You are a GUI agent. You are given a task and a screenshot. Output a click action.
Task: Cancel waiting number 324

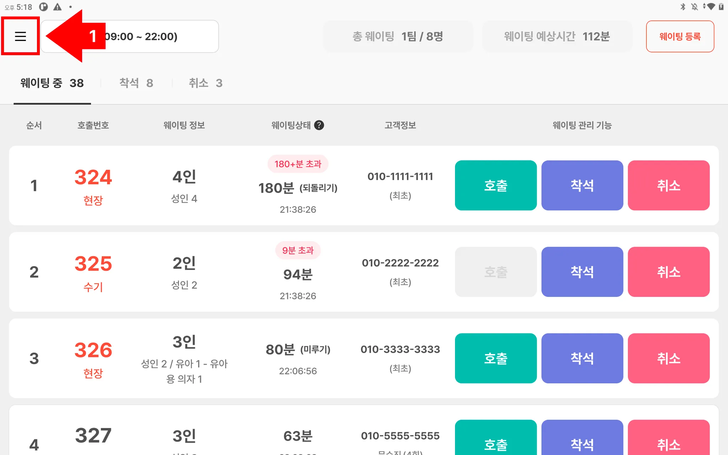pos(668,185)
